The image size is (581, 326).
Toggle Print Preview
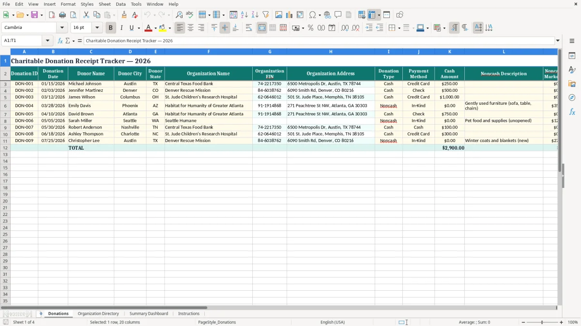coord(73,15)
